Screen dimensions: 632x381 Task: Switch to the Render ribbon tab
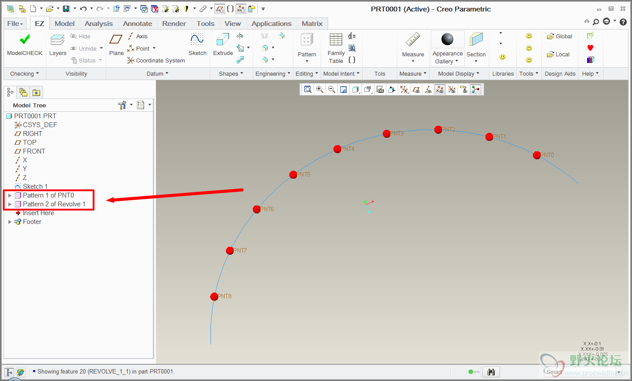coord(174,23)
